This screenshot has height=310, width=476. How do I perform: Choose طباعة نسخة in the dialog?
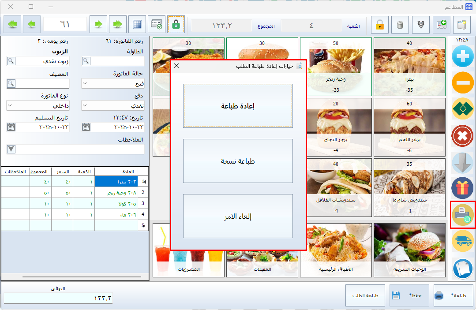pos(238,161)
